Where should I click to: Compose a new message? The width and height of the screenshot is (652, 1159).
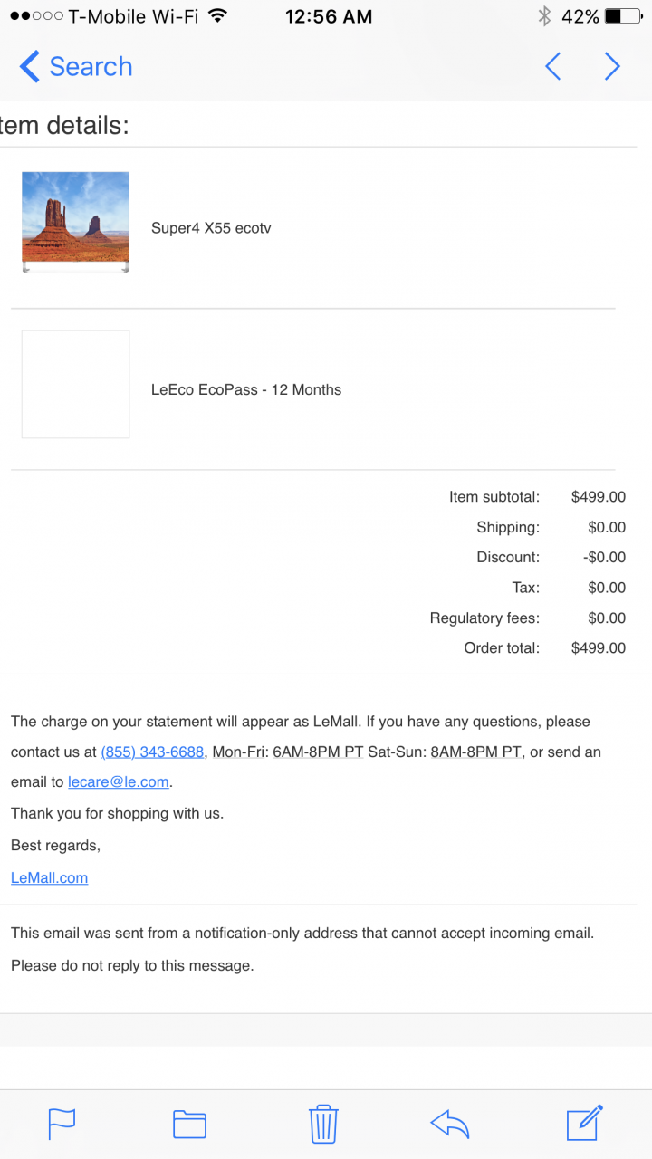point(584,1123)
